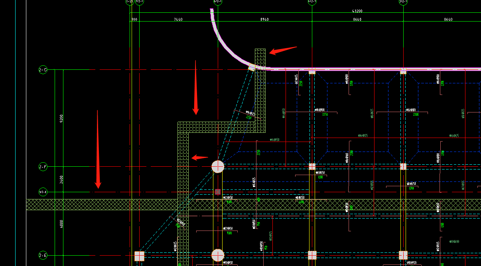
Task: Click the 6000 vertical dimension text
Action: coord(61,224)
